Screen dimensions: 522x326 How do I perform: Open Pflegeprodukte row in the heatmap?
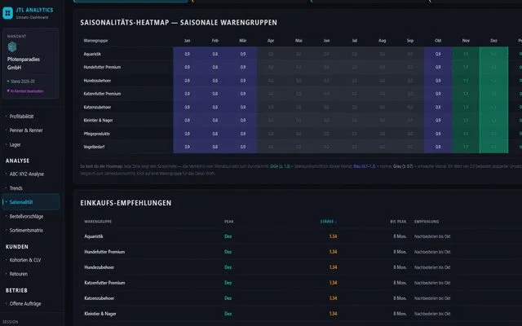[96, 134]
